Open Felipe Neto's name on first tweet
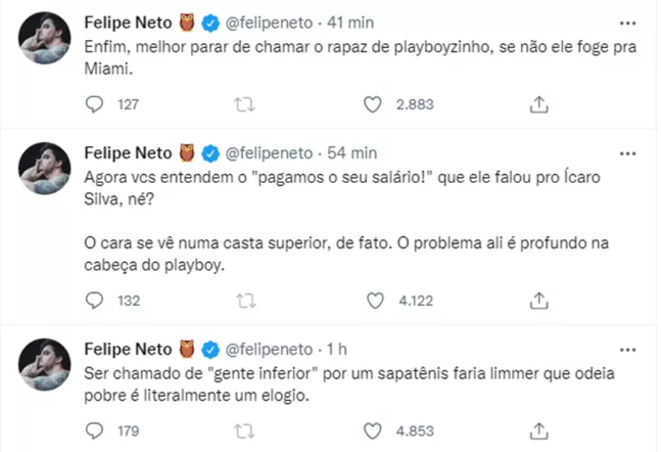Image resolution: width=661 pixels, height=452 pixels. coord(127,22)
